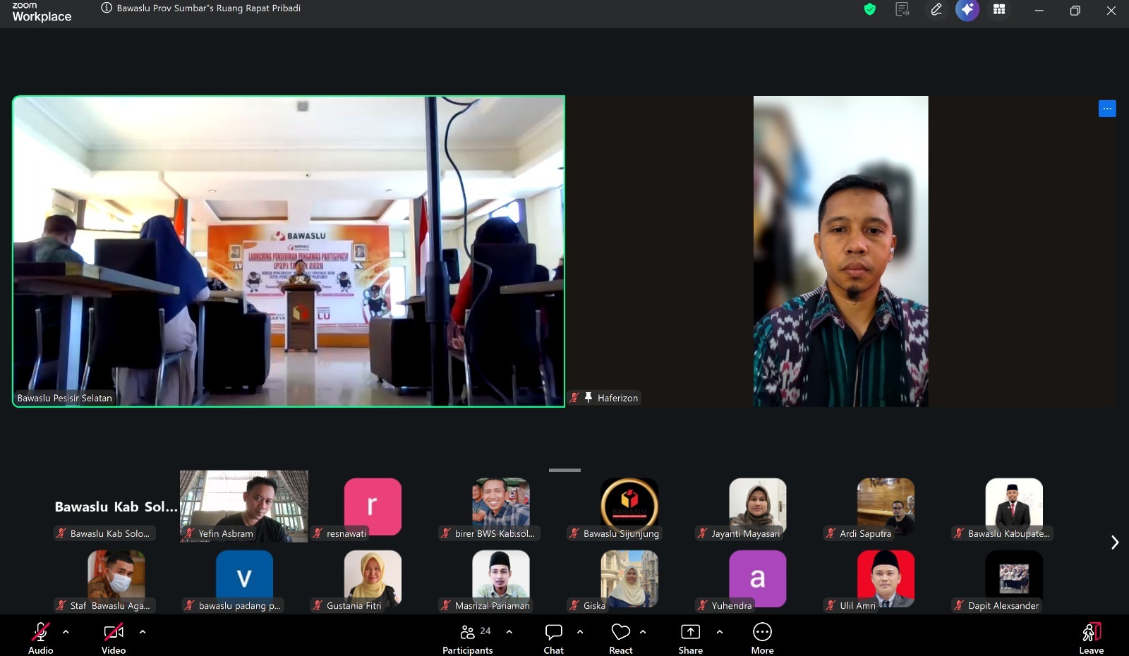Open the whiteboard pencil icon
This screenshot has width=1129, height=656.
click(x=936, y=9)
